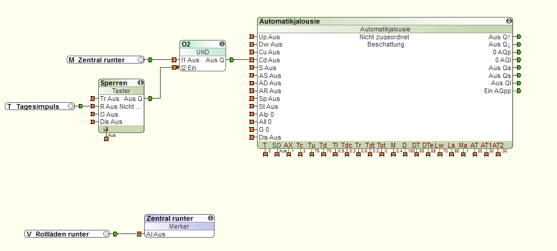557x251 pixels.
Task: Click the T parameter connector below Automatikjalousie
Action: 265,154
